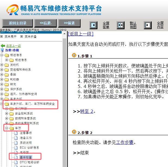
Task: Click the folder icon for 悬架
Action: pos(7,75)
